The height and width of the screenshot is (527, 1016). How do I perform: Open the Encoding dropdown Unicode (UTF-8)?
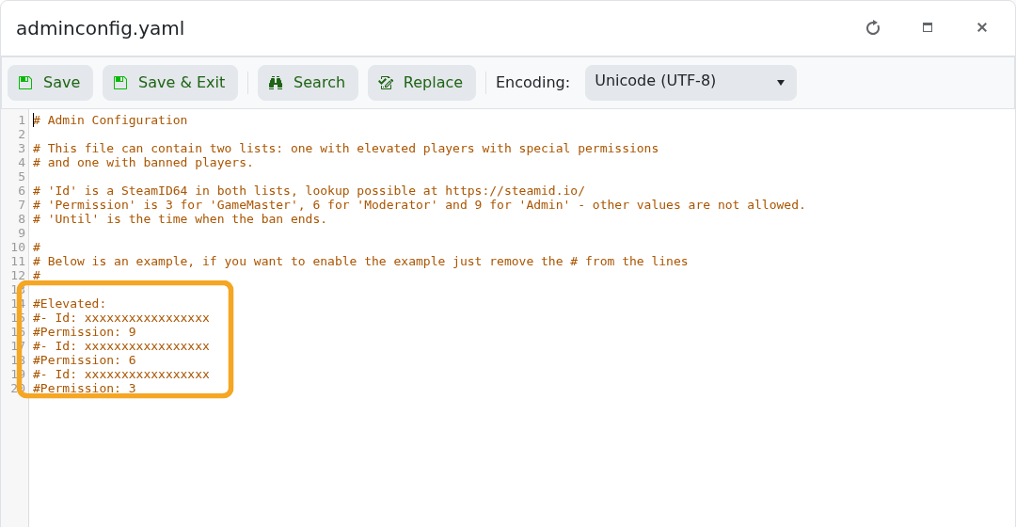[691, 83]
